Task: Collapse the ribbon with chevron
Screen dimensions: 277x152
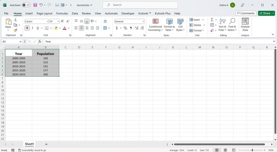Action: pos(273,35)
